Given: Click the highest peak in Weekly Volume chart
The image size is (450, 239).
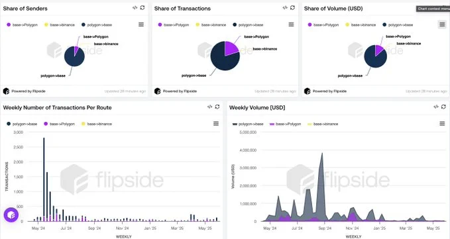Looking at the screenshot, I should tap(322, 154).
